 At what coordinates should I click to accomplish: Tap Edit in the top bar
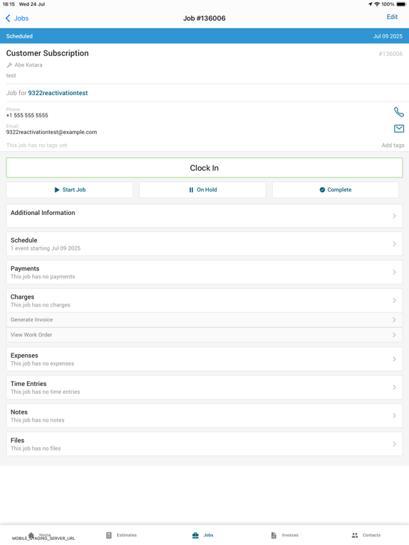[392, 17]
